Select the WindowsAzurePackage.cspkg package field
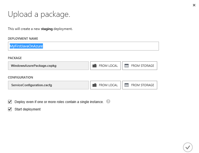The image size is (199, 153). click(x=48, y=66)
